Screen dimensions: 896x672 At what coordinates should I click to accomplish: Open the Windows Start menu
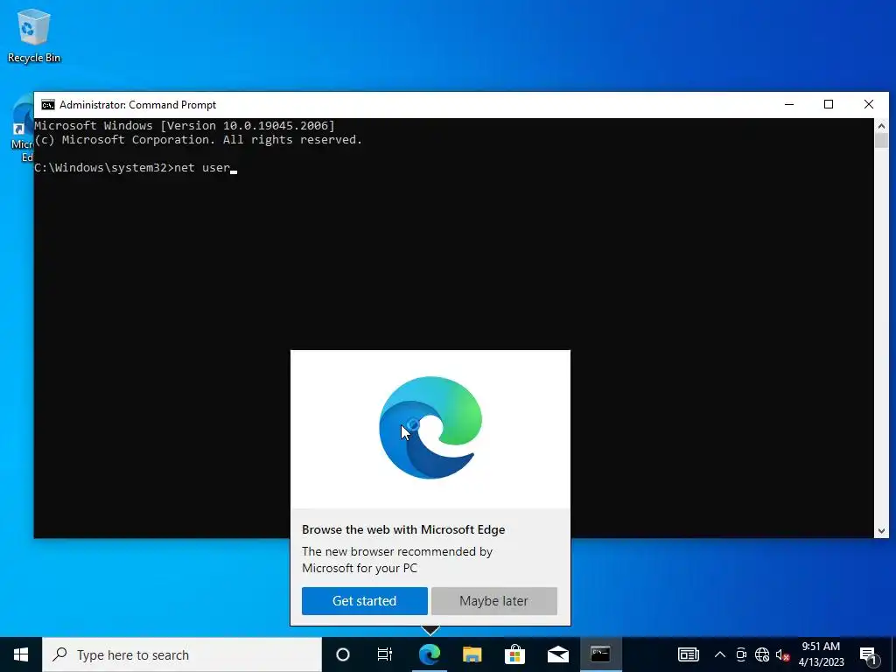pyautogui.click(x=21, y=654)
